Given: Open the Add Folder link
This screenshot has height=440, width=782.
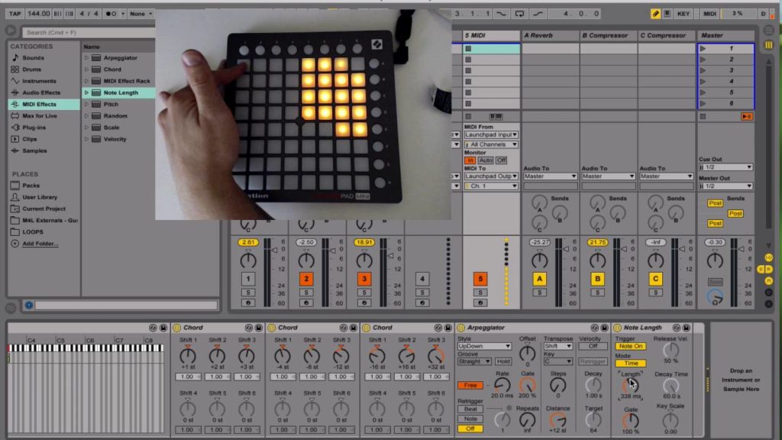Looking at the screenshot, I should pyautogui.click(x=40, y=244).
